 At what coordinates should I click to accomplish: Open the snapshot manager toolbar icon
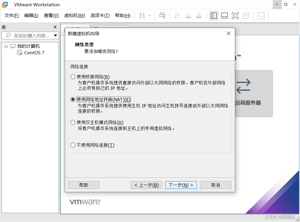[199, 16]
